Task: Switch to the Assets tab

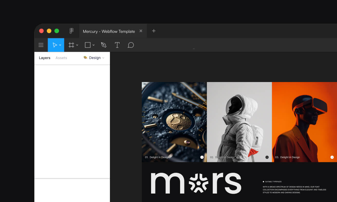Action: point(61,58)
